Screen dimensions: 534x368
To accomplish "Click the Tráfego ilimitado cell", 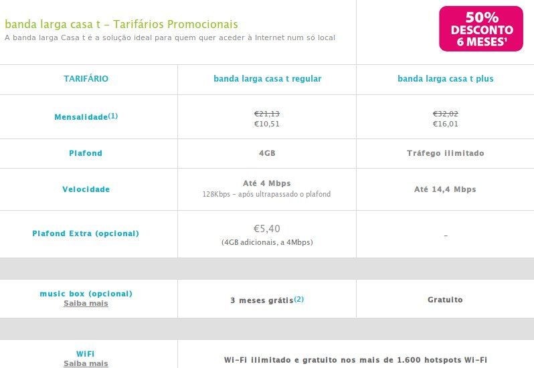I will tap(445, 153).
